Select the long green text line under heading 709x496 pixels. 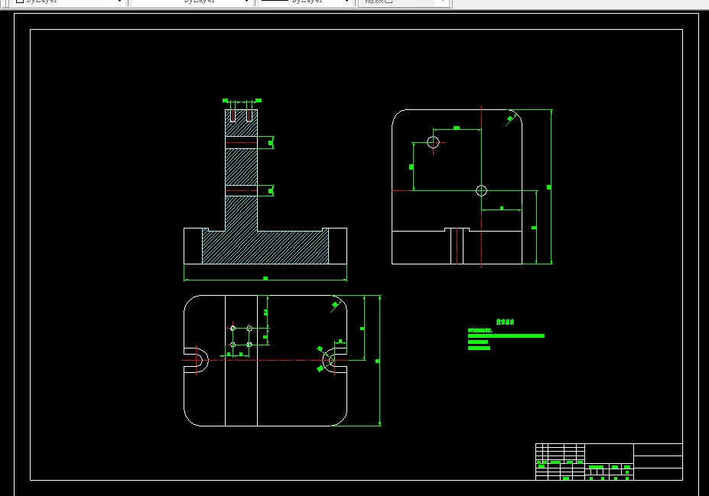click(506, 336)
